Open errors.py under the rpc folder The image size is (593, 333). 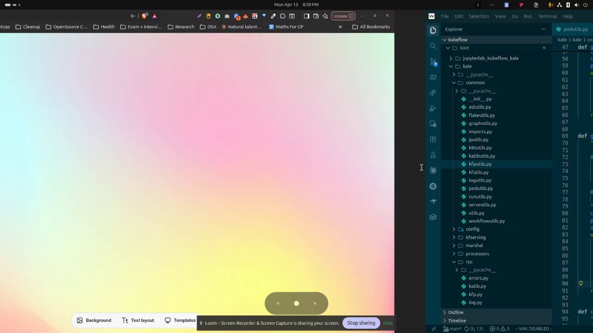(497, 278)
